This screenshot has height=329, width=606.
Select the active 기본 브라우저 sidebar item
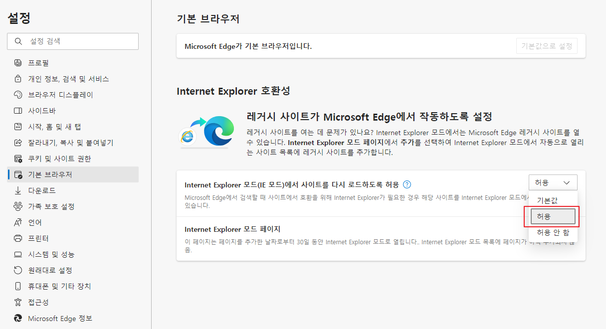(73, 174)
